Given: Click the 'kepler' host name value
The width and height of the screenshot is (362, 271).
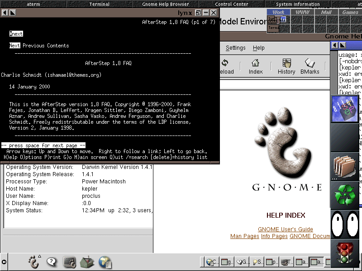Looking at the screenshot, I should (90, 189).
